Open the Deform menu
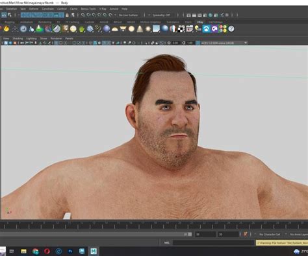308x256 pixels. point(34,9)
